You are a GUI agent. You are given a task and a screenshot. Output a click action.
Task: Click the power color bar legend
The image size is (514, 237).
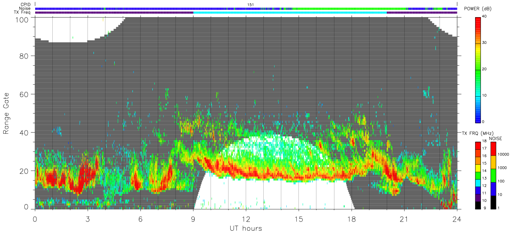[x=478, y=69]
